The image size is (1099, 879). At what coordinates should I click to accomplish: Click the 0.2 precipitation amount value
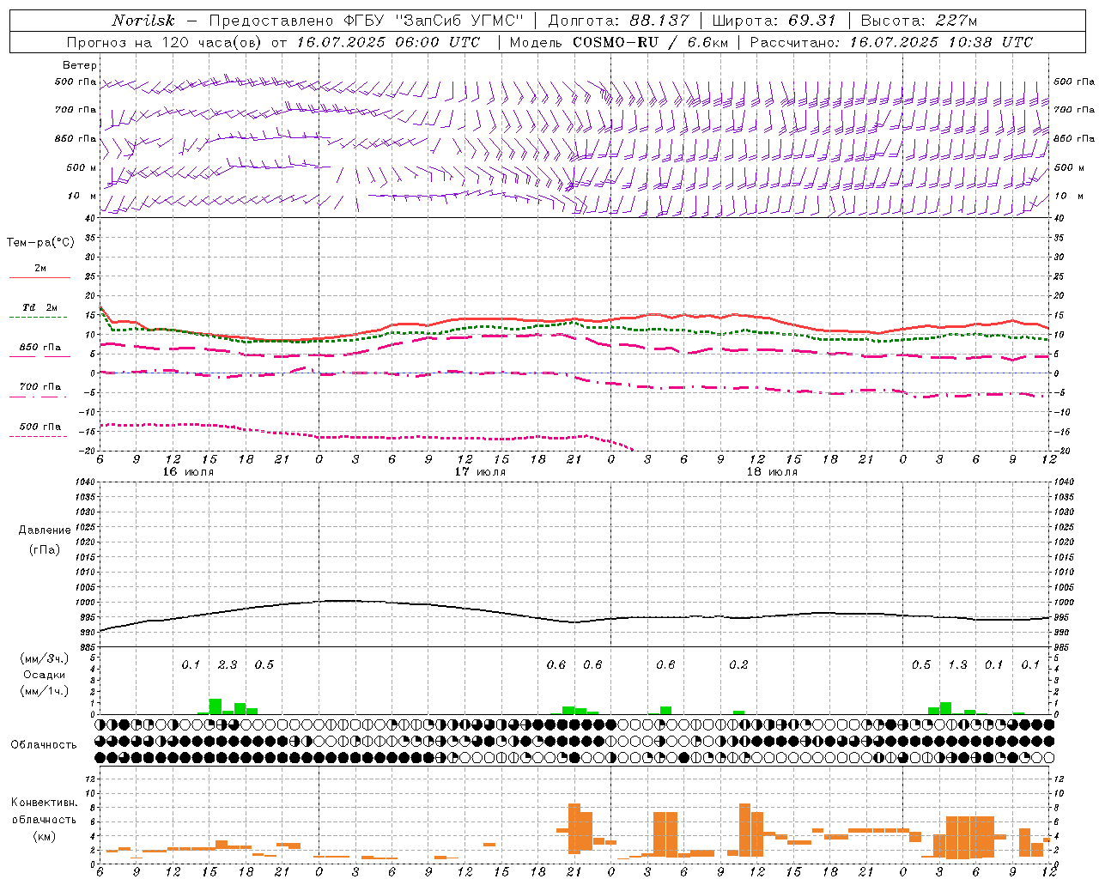pos(738,665)
